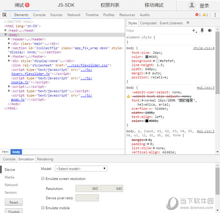Image resolution: width=220 pixels, height=213 pixels.
Task: Select the Styles tab
Action: [x=132, y=23]
